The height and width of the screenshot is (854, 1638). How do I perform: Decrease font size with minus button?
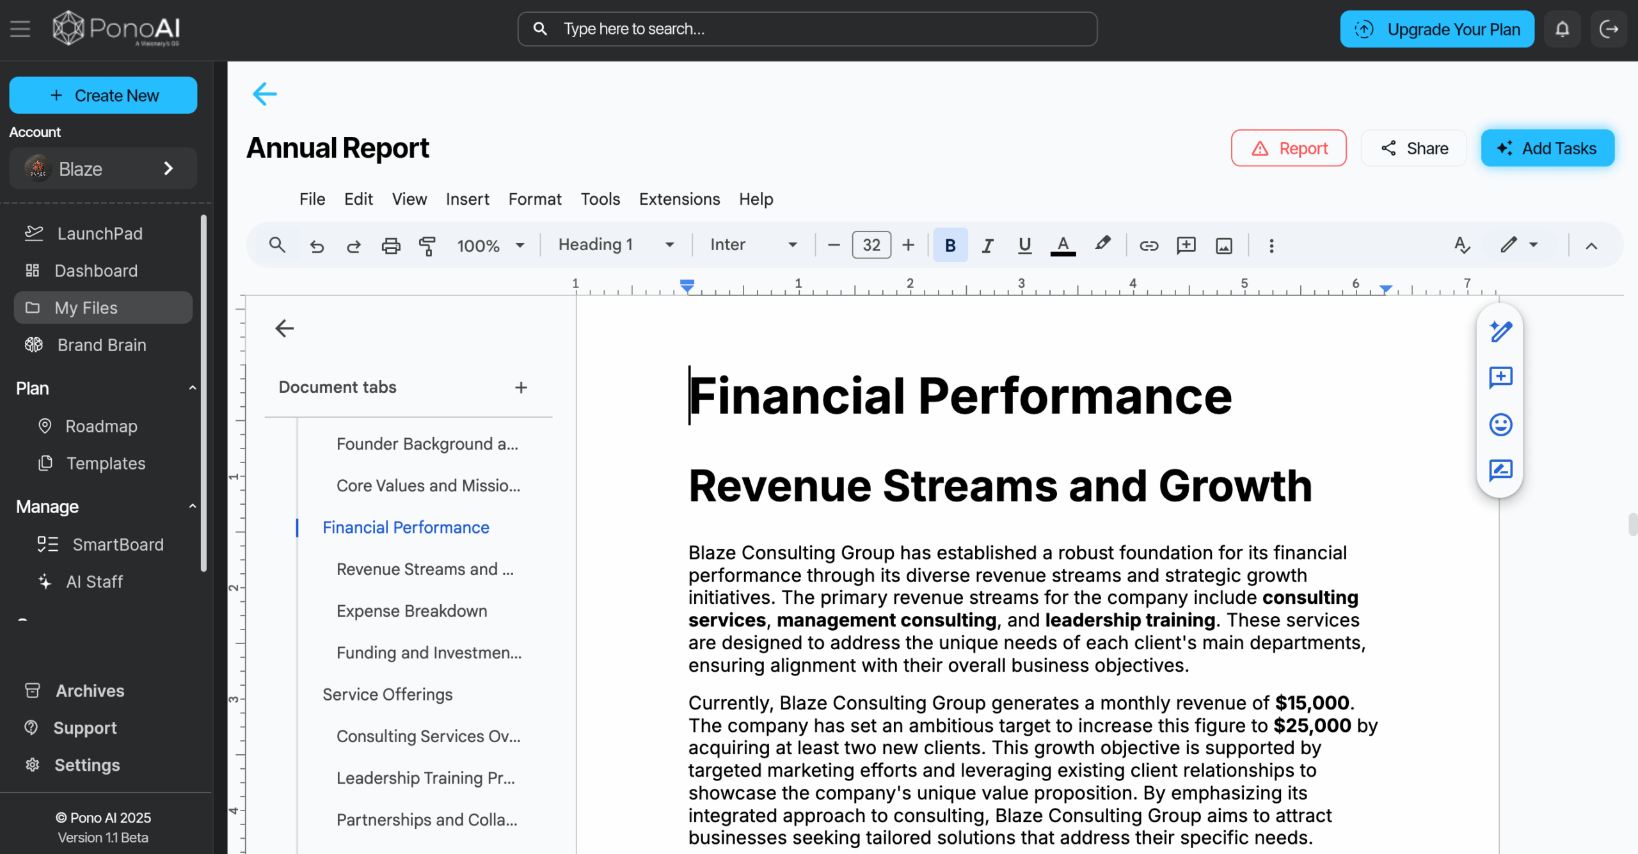click(834, 245)
